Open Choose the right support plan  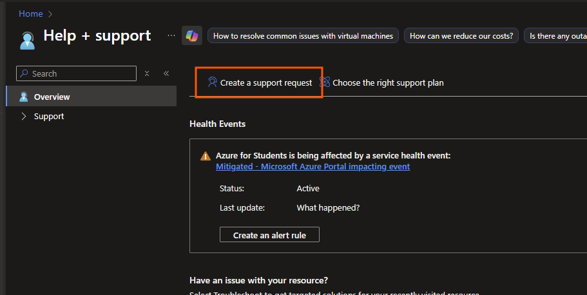[382, 82]
